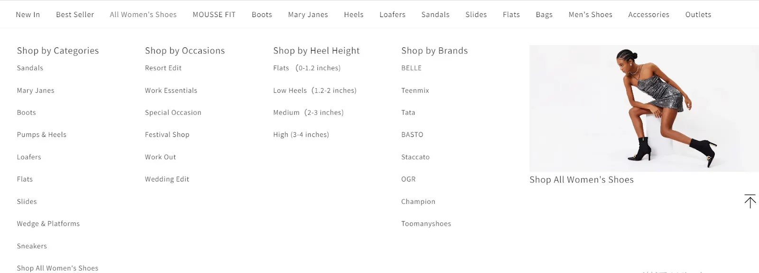This screenshot has height=273, width=759.
Task: Open the Sneakers category link
Action: [32, 246]
